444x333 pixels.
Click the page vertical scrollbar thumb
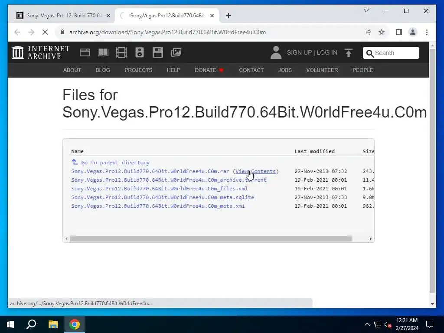(432, 171)
